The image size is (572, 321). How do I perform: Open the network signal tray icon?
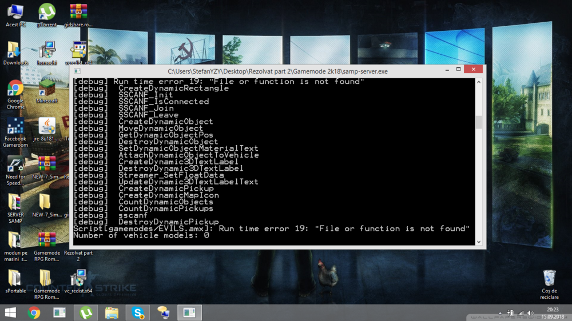(x=521, y=313)
